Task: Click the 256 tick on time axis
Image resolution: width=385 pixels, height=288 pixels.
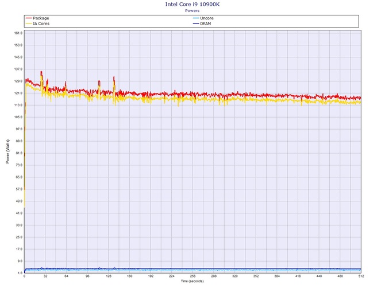Action: tap(192, 276)
